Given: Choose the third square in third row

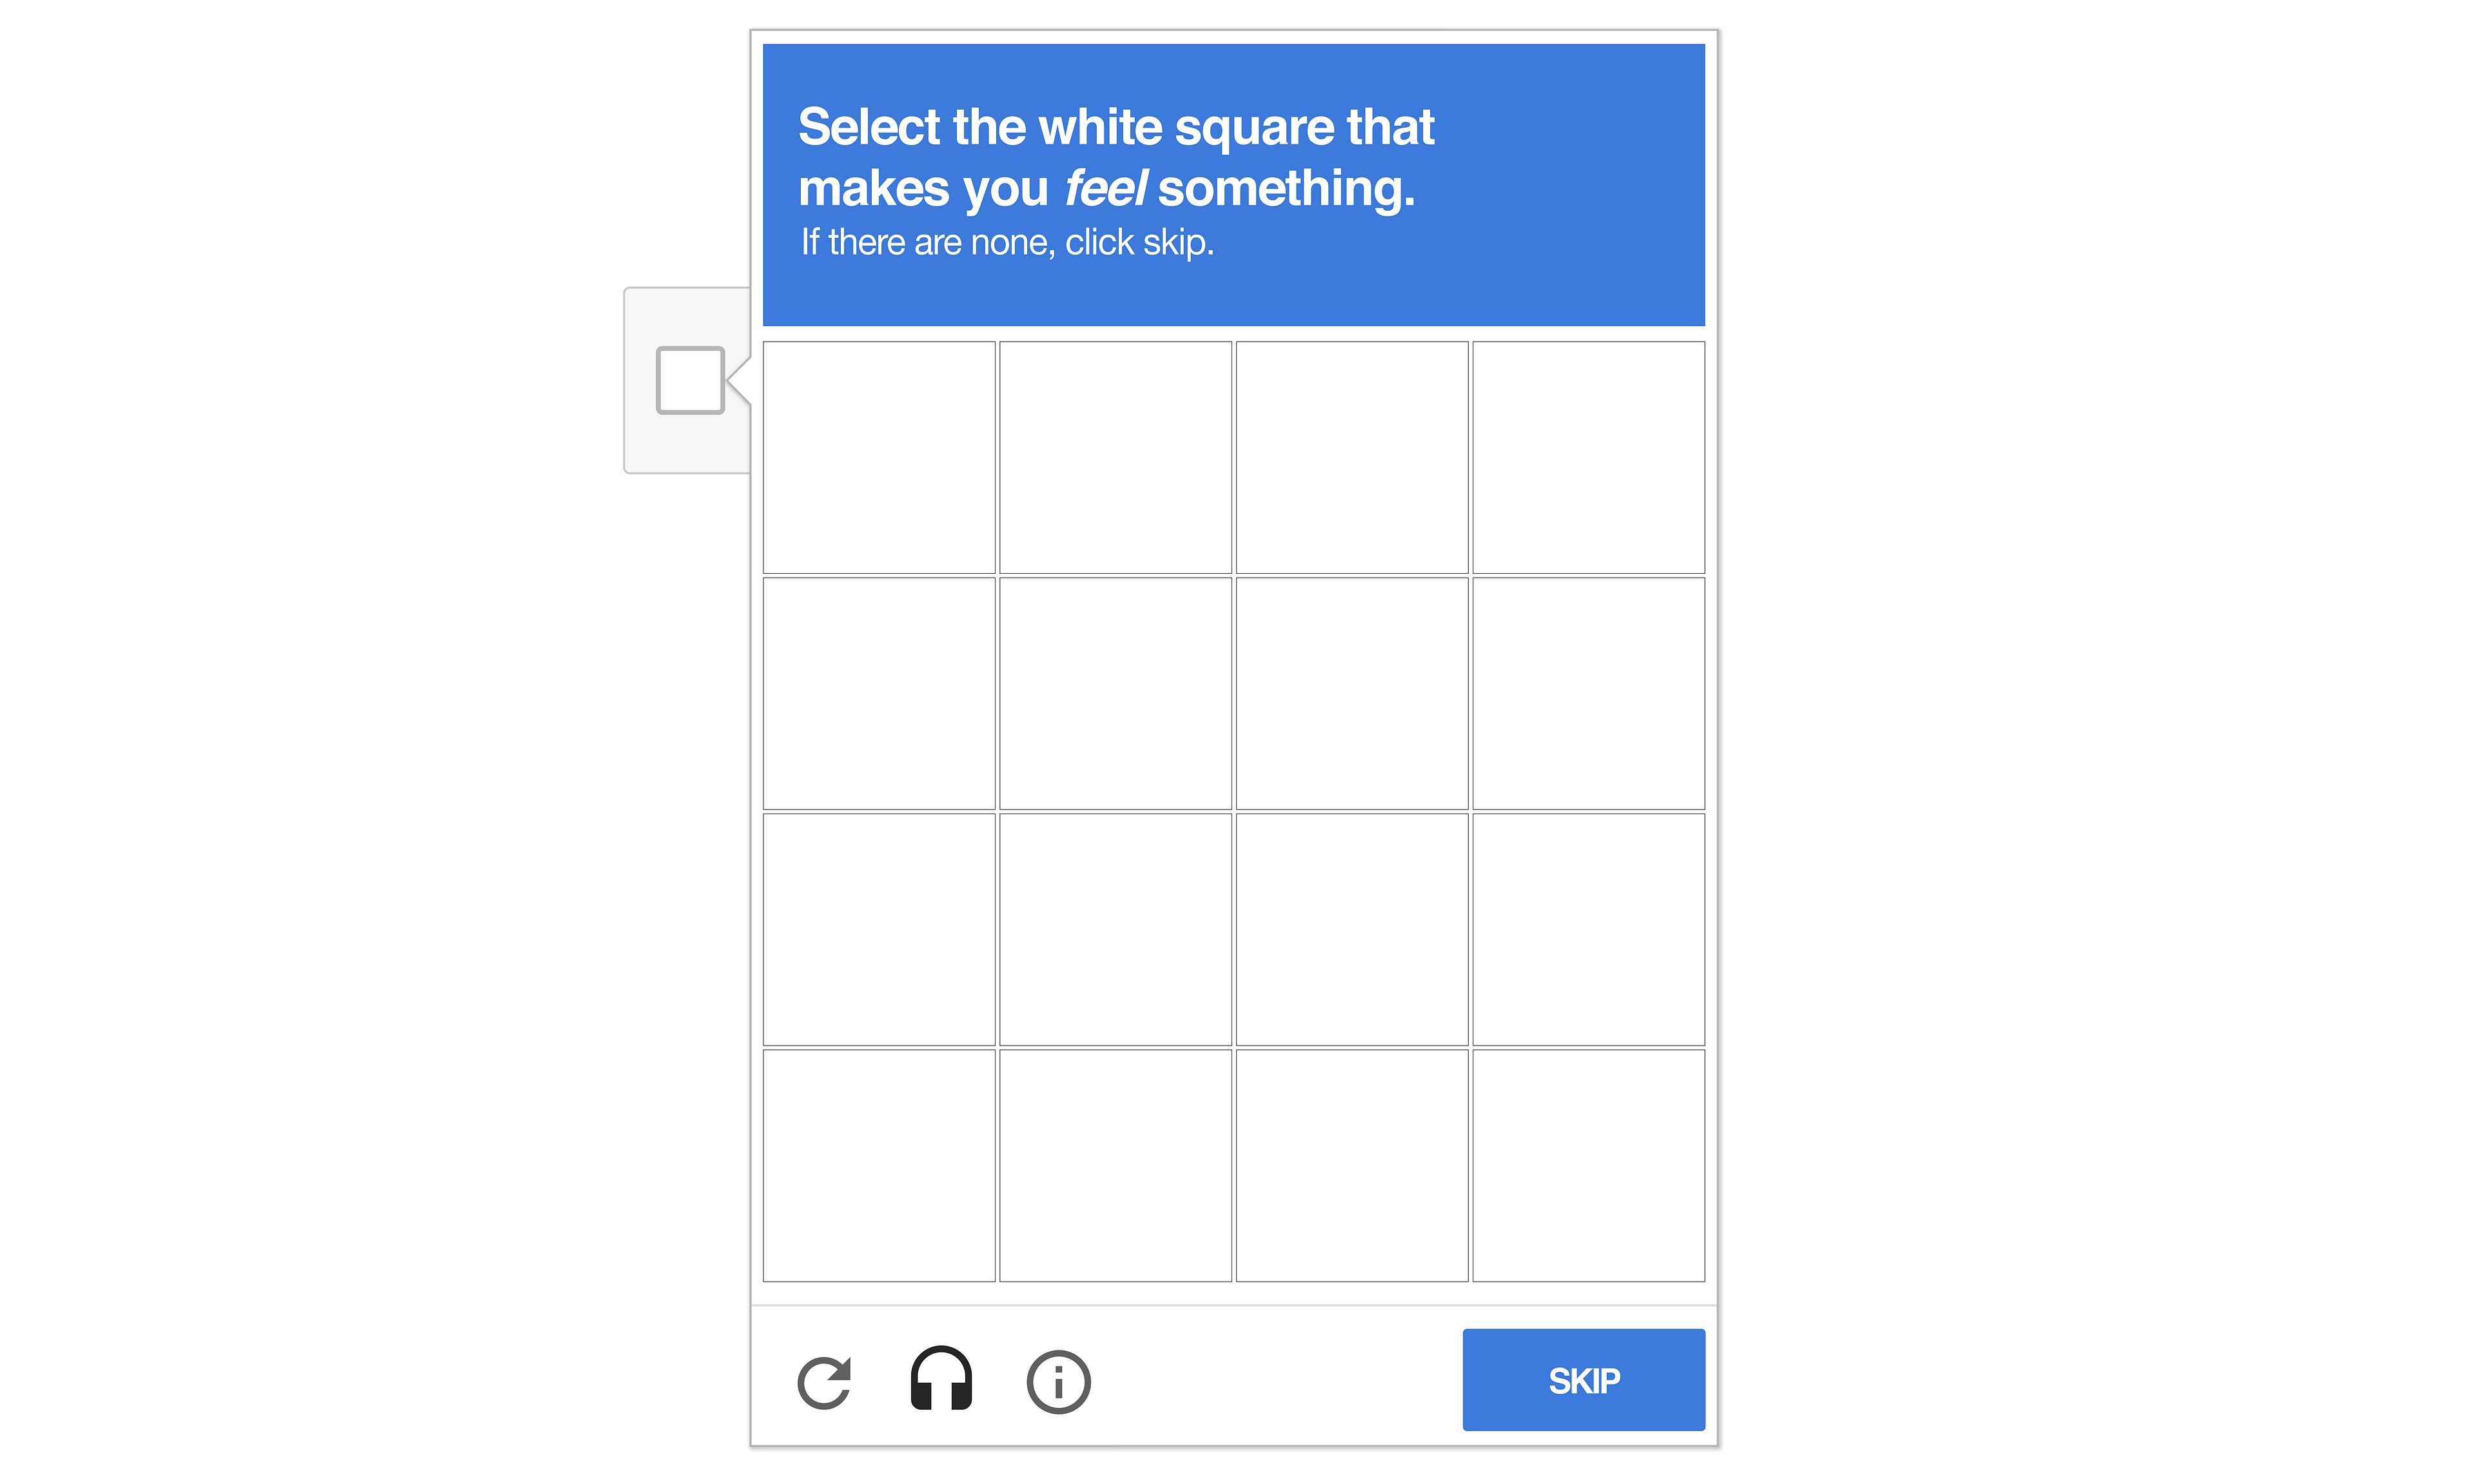Looking at the screenshot, I should [1352, 929].
